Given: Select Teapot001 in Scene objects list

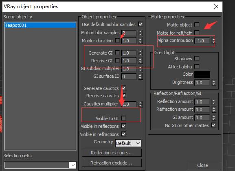Looking at the screenshot, I should [40, 25].
